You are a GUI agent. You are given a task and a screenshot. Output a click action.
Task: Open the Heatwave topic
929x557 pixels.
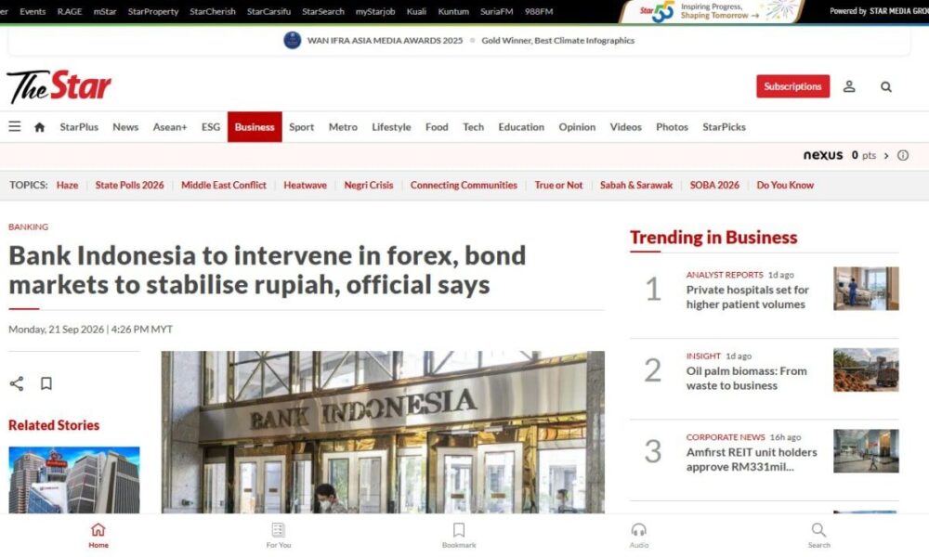[x=305, y=185]
